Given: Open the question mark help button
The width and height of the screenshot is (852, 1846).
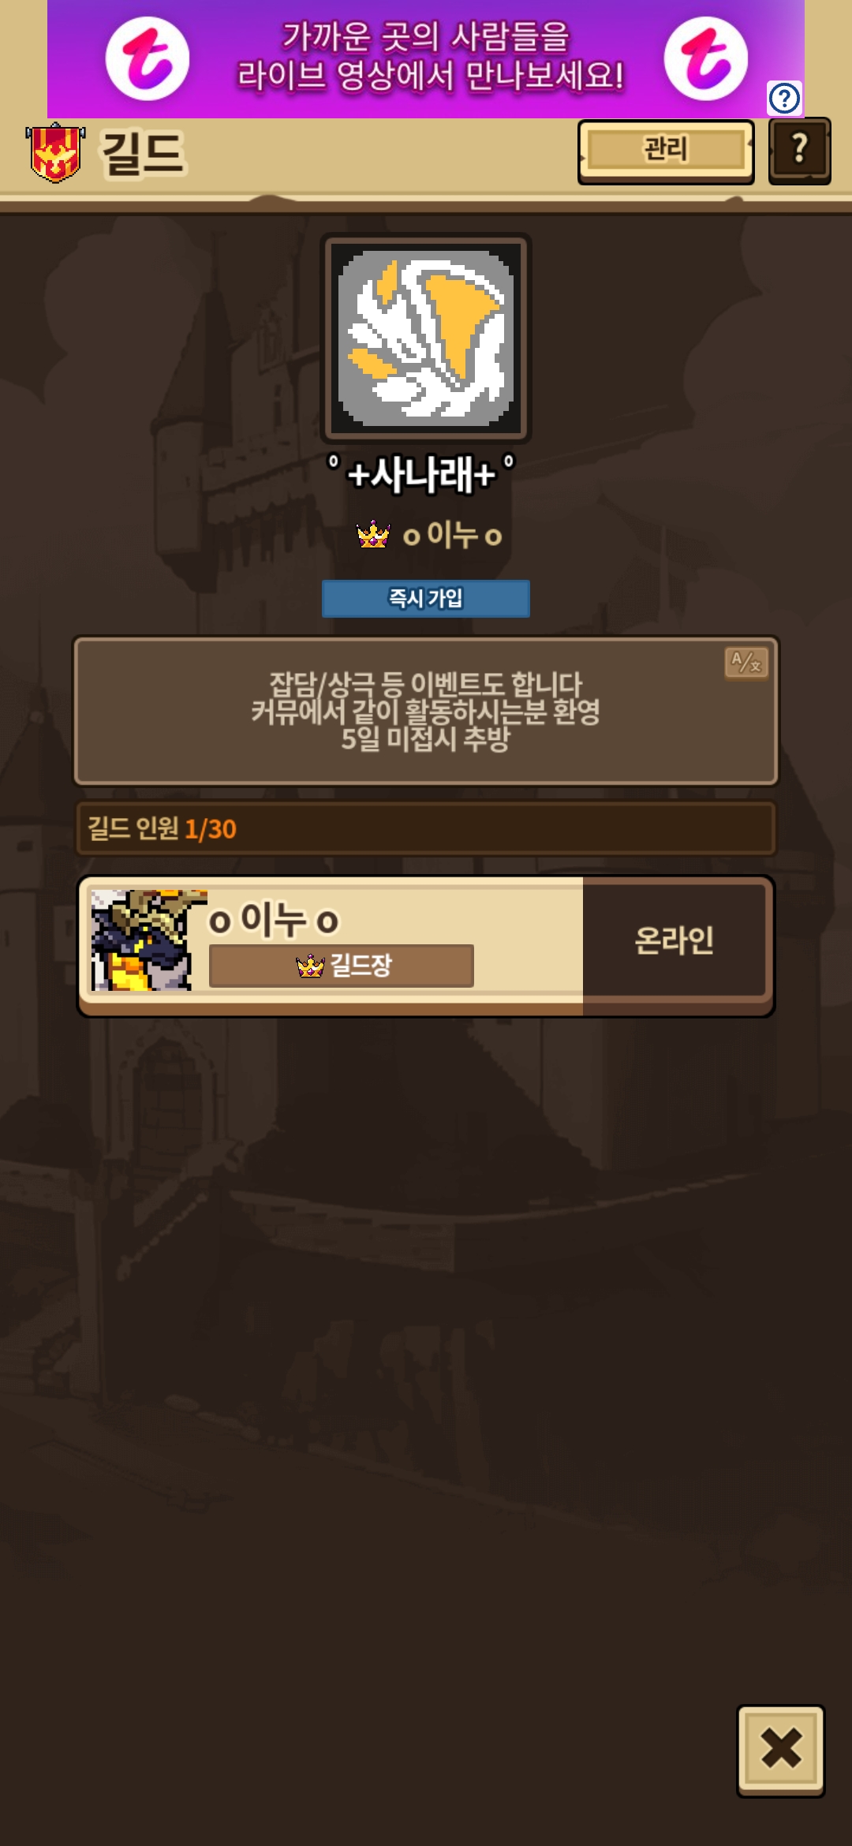Looking at the screenshot, I should coord(799,150).
